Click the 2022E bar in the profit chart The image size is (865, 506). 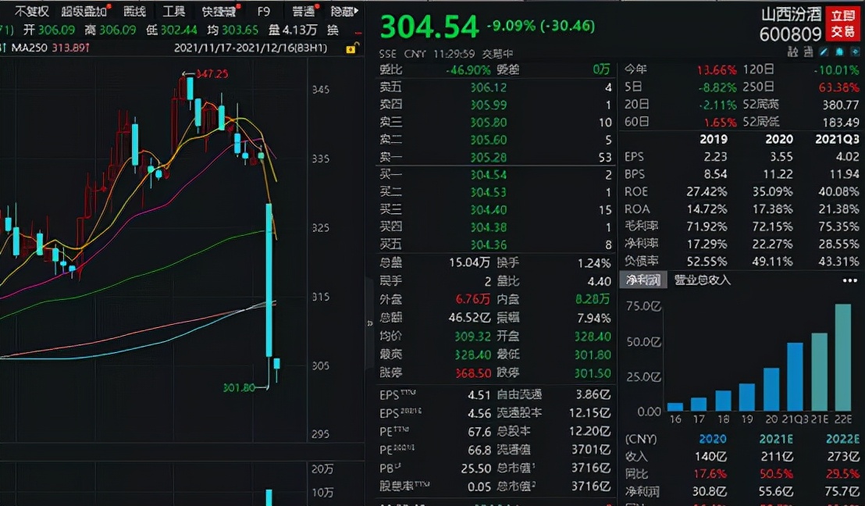coord(843,357)
